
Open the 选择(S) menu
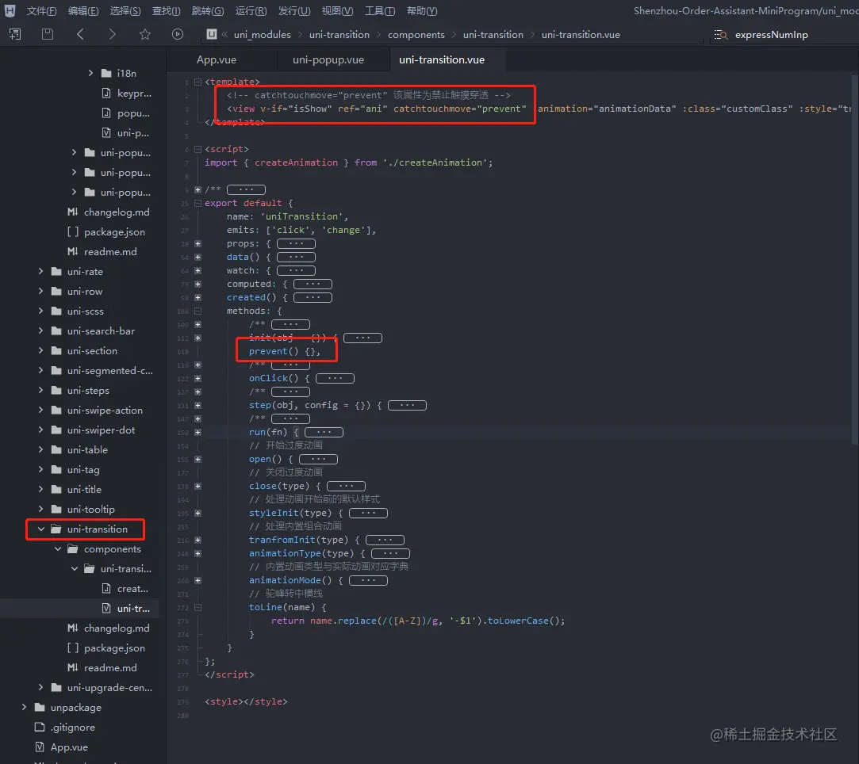pyautogui.click(x=125, y=11)
